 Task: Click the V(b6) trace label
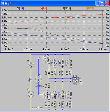20,8
